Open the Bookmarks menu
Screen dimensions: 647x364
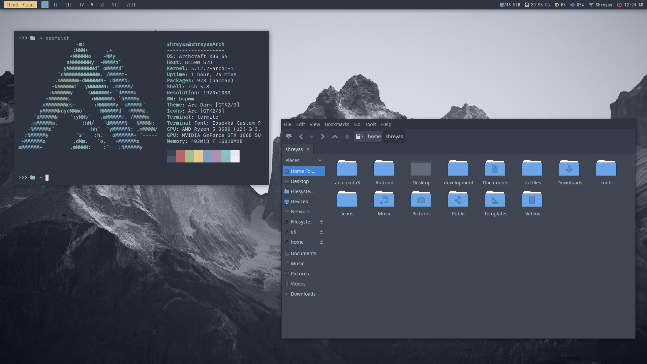337,124
